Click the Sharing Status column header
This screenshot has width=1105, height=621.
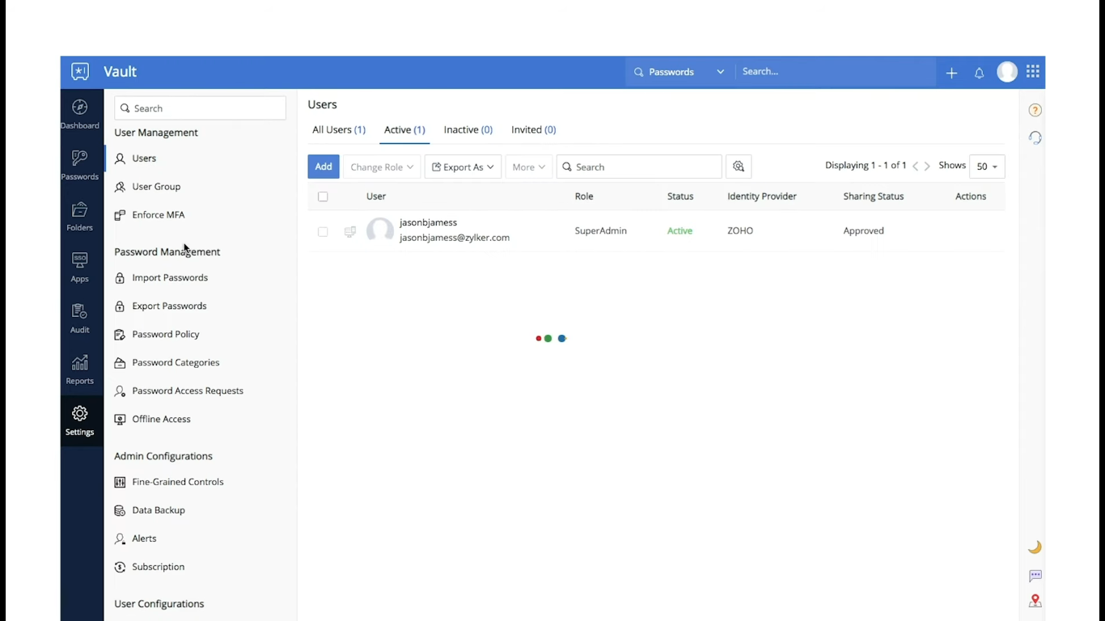click(874, 196)
